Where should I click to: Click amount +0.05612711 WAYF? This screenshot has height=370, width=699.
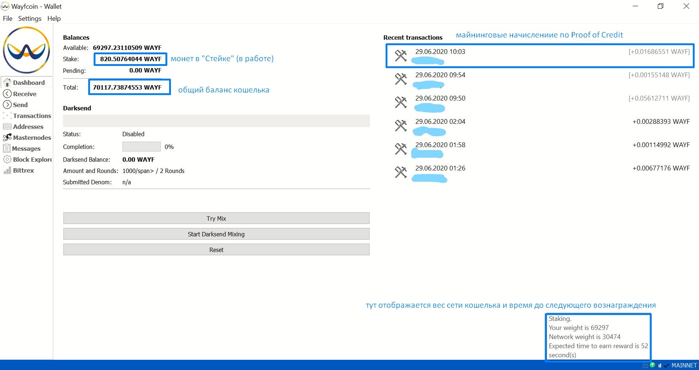(x=659, y=98)
